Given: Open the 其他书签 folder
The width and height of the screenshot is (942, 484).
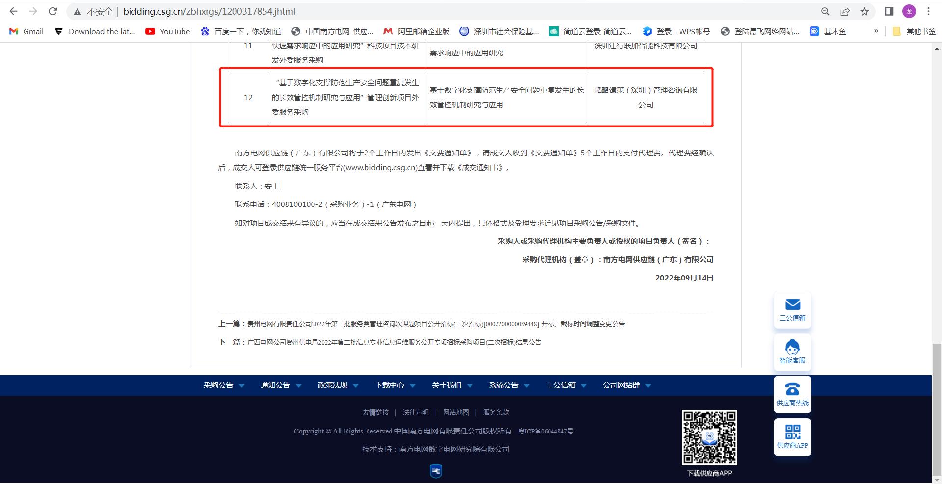Looking at the screenshot, I should pos(914,31).
